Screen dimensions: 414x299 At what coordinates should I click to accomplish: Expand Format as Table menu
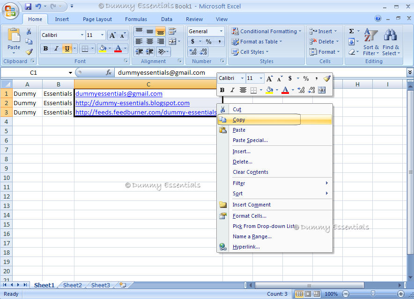[257, 42]
